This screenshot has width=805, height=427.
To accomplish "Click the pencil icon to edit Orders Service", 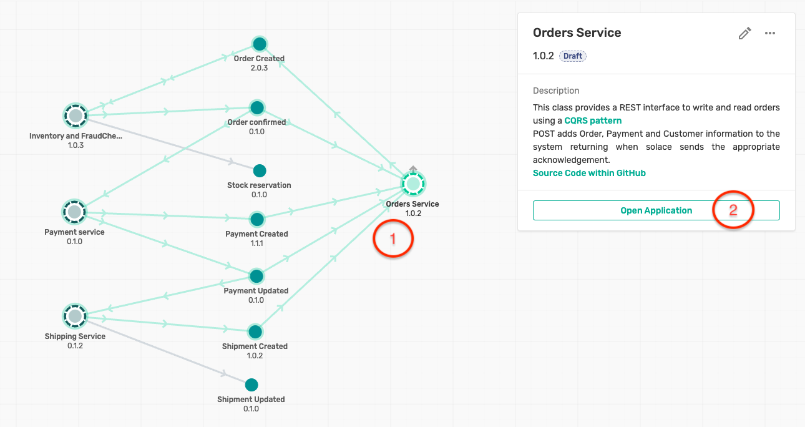I will click(744, 33).
